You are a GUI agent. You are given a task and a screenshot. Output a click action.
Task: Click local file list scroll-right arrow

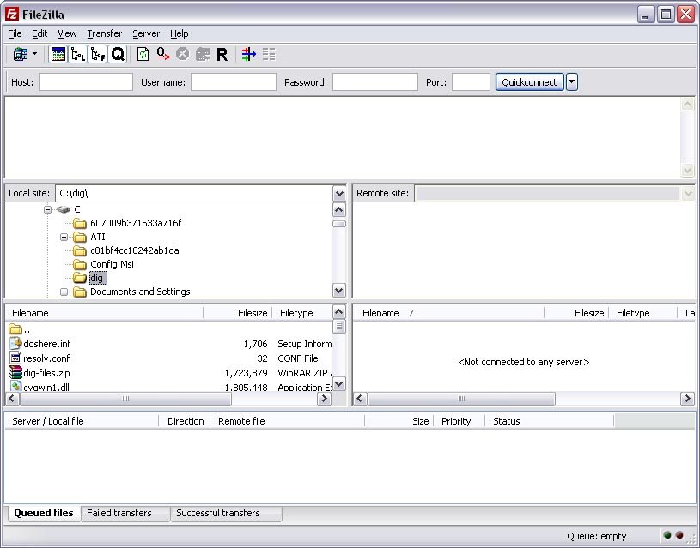tap(324, 399)
